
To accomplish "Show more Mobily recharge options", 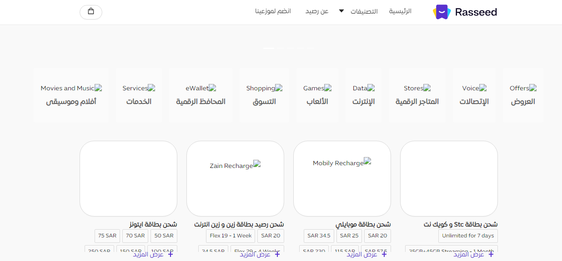I will coord(366,255).
